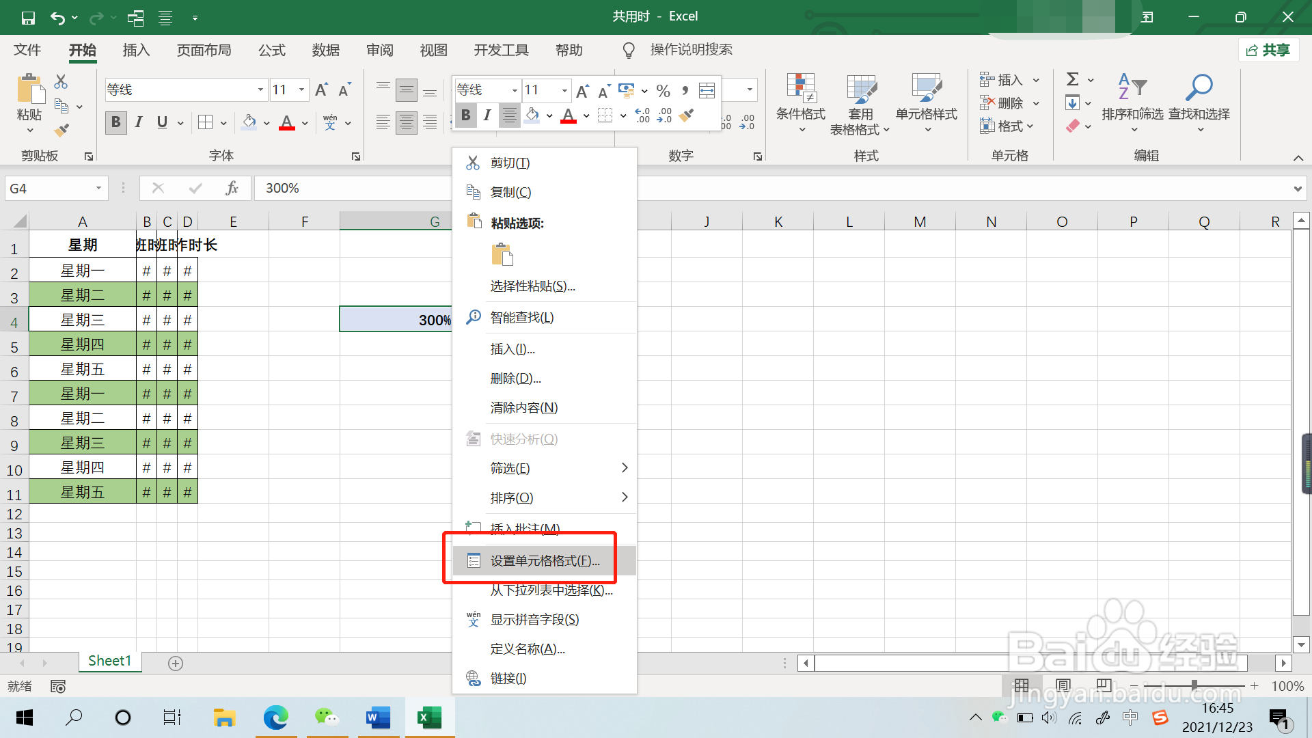Click the paste option icon in context menu
This screenshot has width=1312, height=738.
pos(502,255)
